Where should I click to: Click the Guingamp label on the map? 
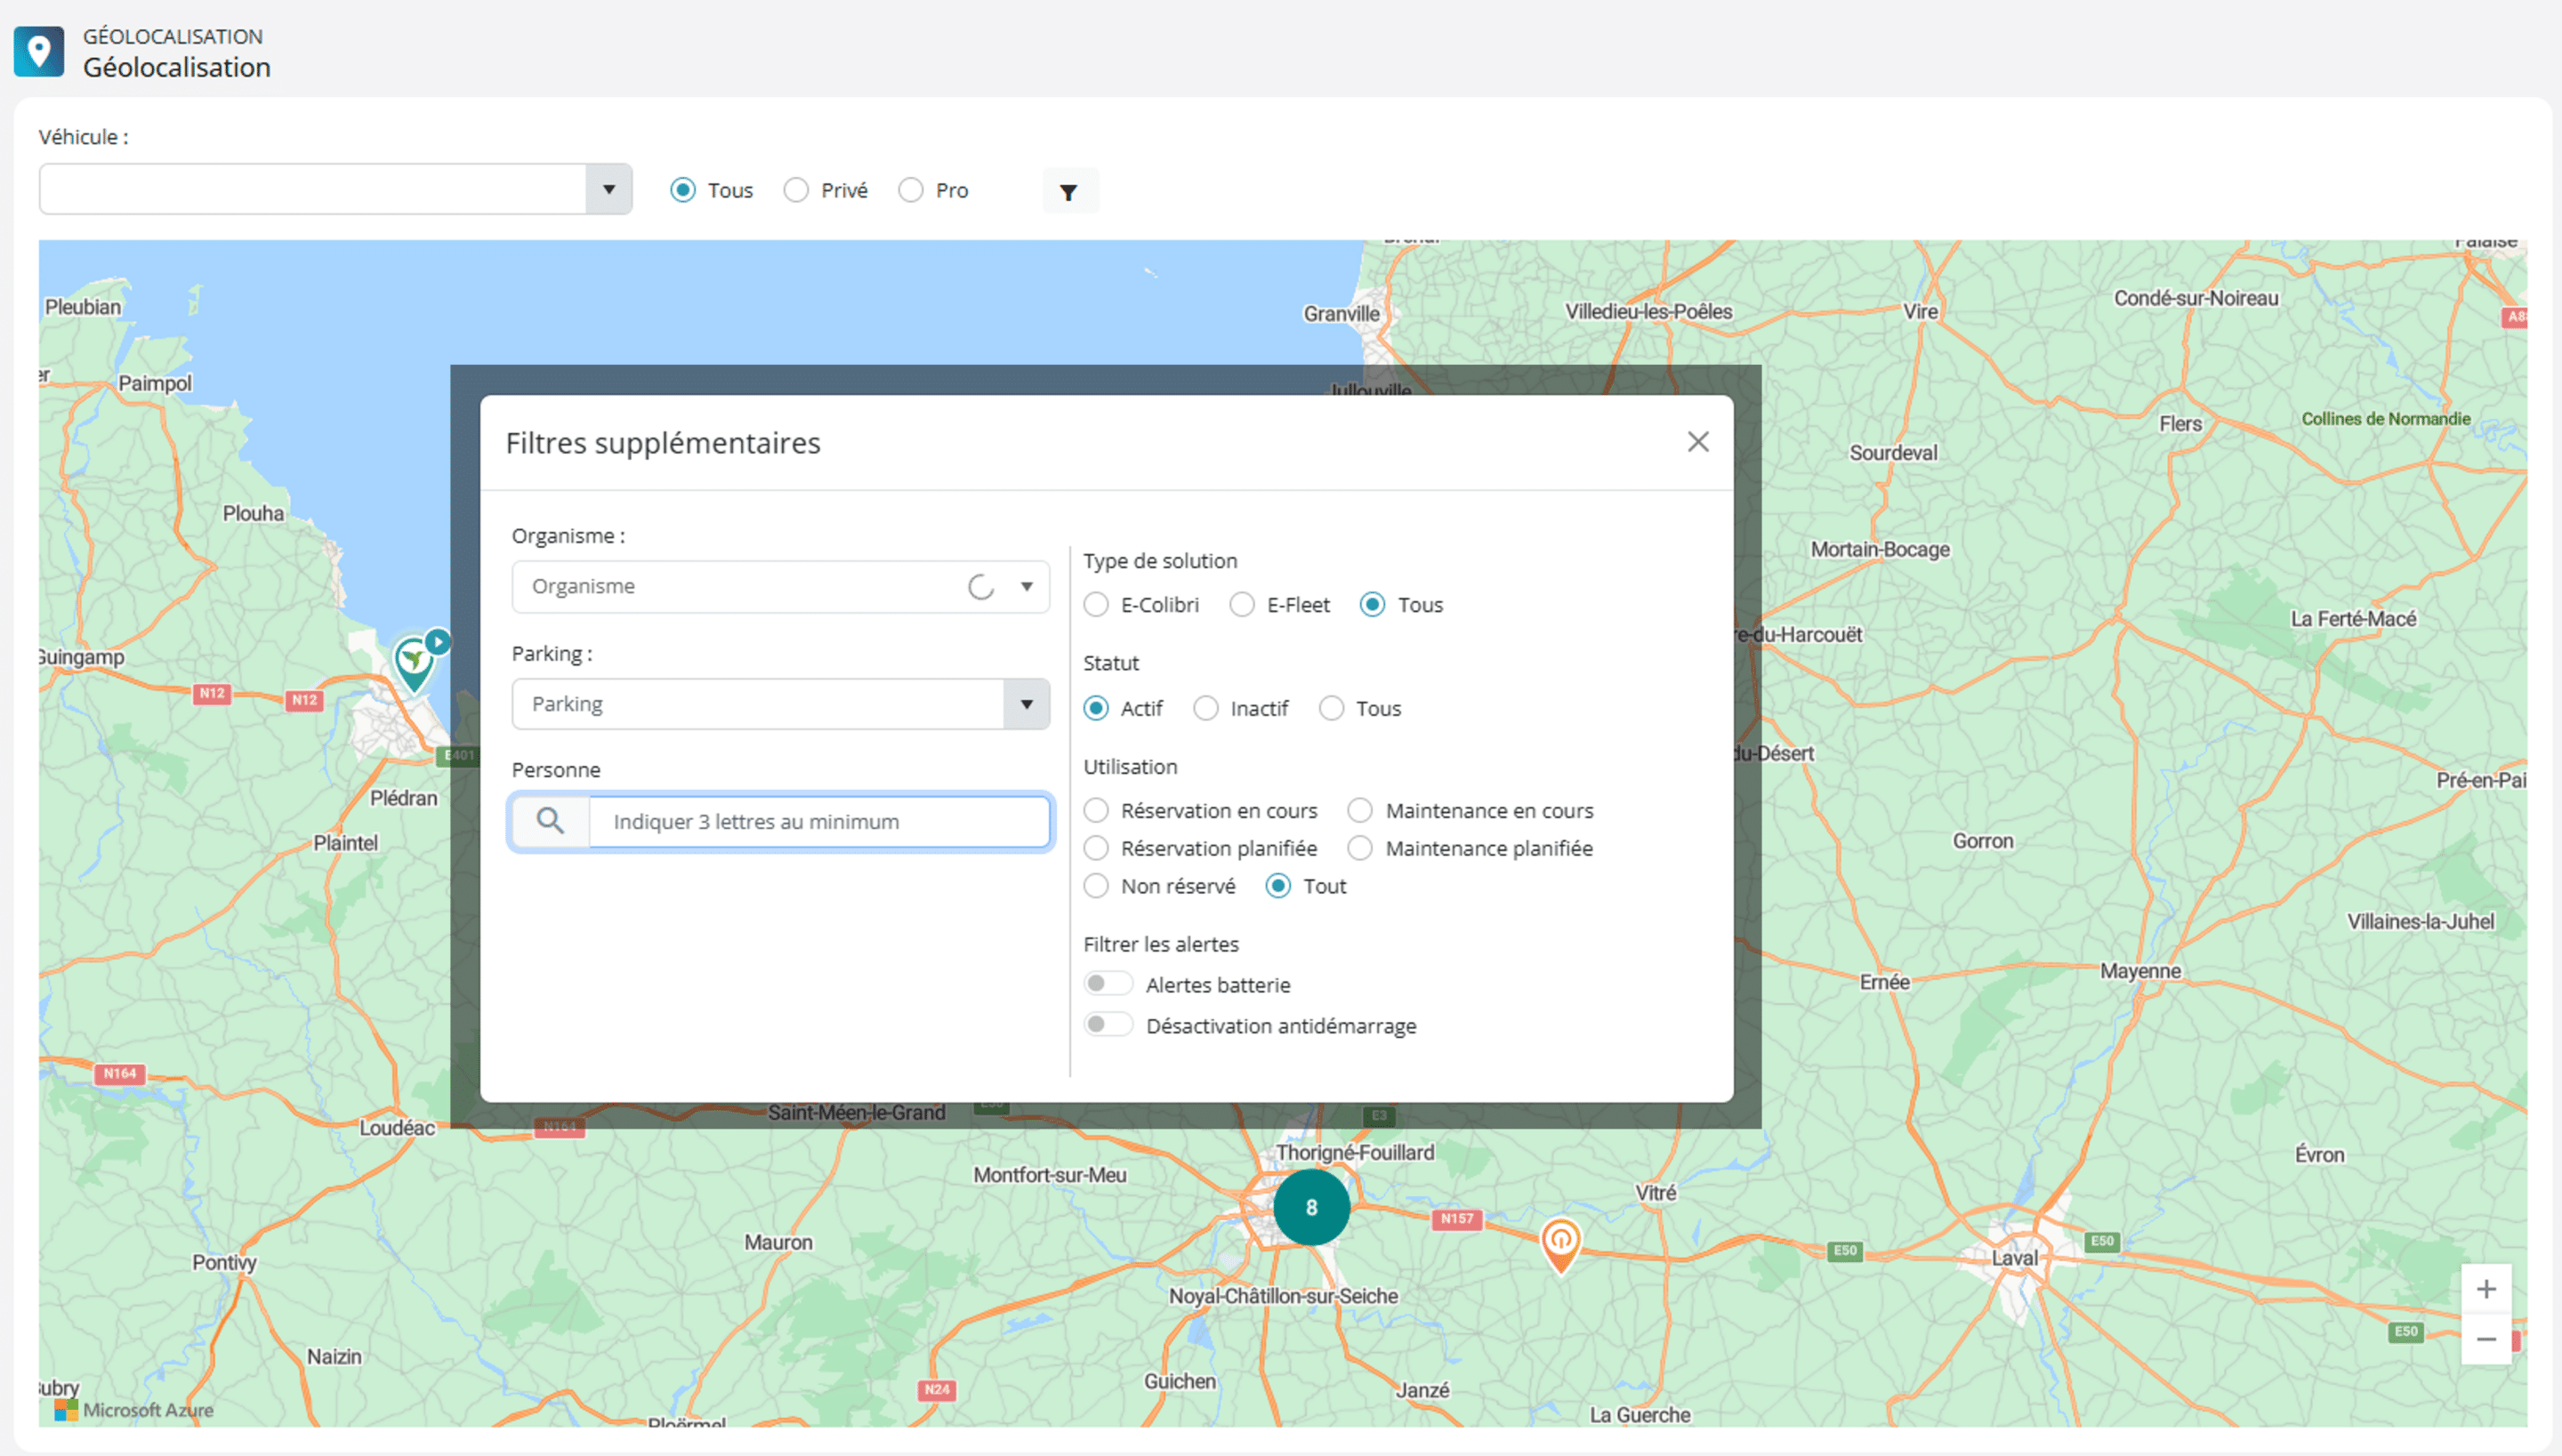pyautogui.click(x=82, y=658)
